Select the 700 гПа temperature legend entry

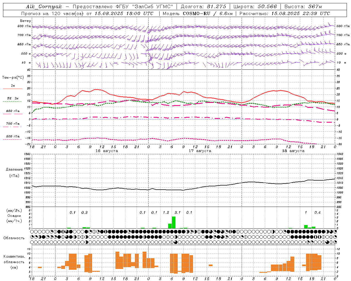pos(13,124)
